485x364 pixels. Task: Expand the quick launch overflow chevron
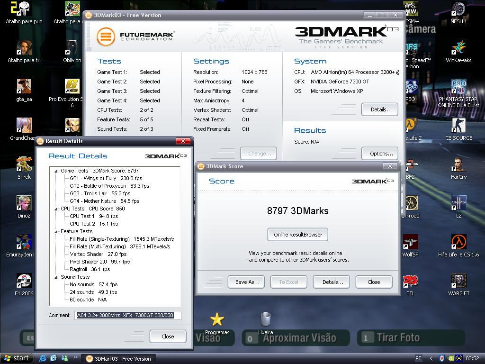click(75, 357)
